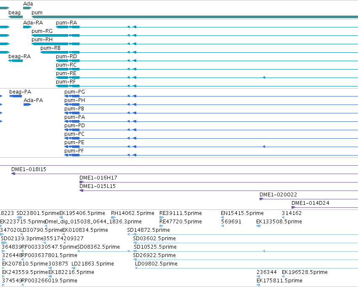Click the beag gene label
This screenshot has width=358, height=287.
14,13
